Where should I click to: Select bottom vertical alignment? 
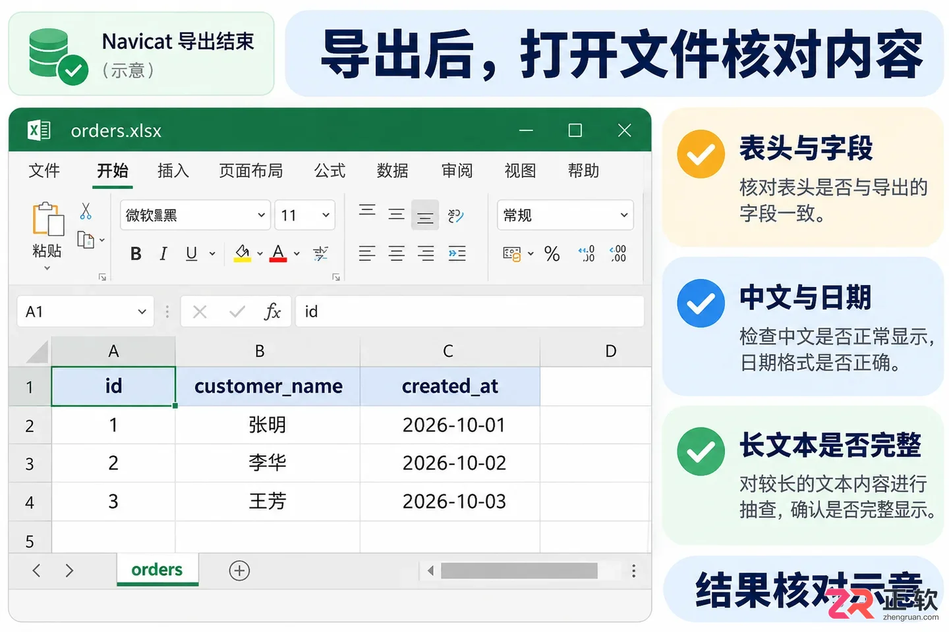click(x=425, y=215)
